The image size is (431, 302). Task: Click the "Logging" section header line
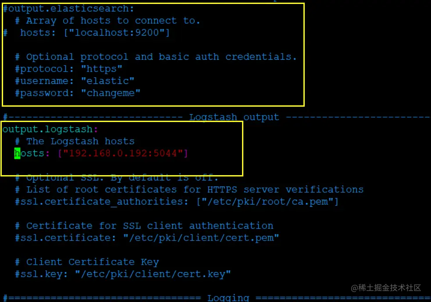coord(228,298)
